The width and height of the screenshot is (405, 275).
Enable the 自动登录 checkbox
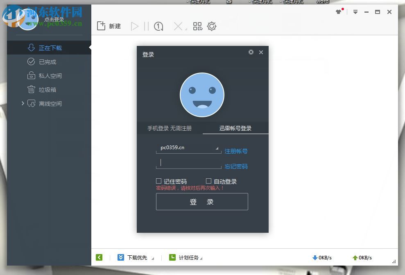208,181
